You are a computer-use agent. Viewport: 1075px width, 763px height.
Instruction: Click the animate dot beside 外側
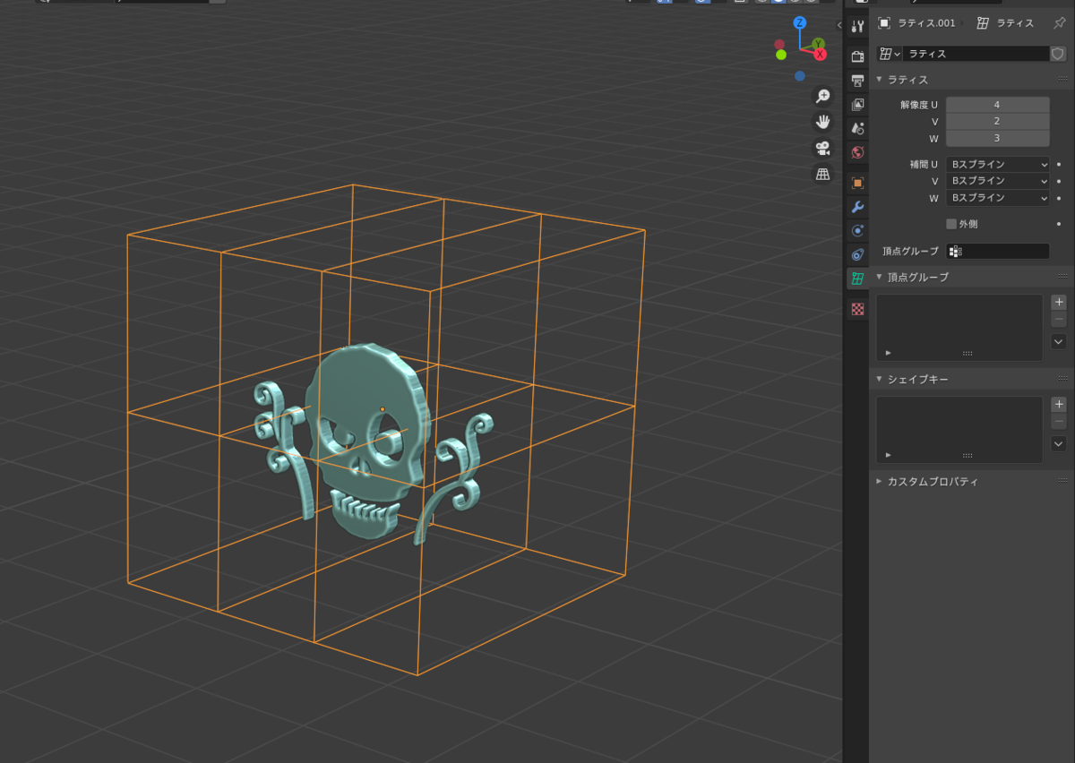tap(1059, 224)
